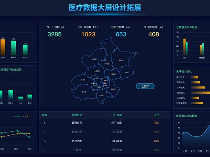
Task: Click the 653 inpatient count
Action: [x=121, y=34]
